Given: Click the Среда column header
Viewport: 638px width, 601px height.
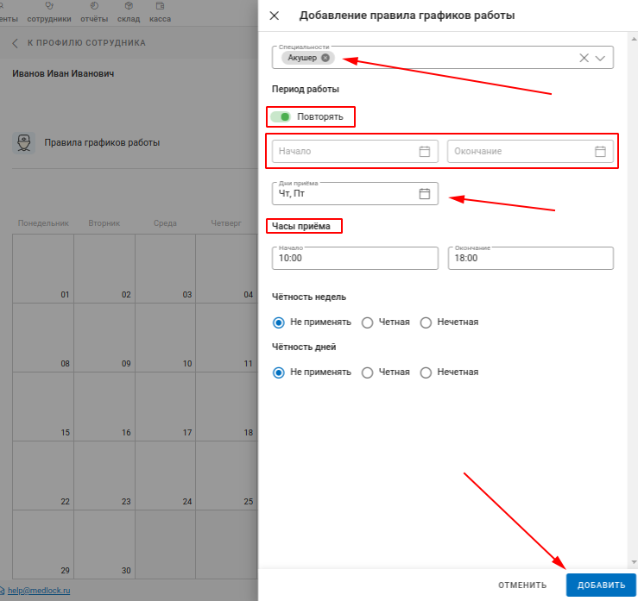Looking at the screenshot, I should point(165,223).
